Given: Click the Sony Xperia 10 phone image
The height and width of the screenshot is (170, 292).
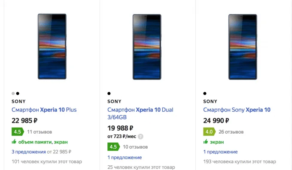Looking at the screenshot, I should (x=243, y=47).
